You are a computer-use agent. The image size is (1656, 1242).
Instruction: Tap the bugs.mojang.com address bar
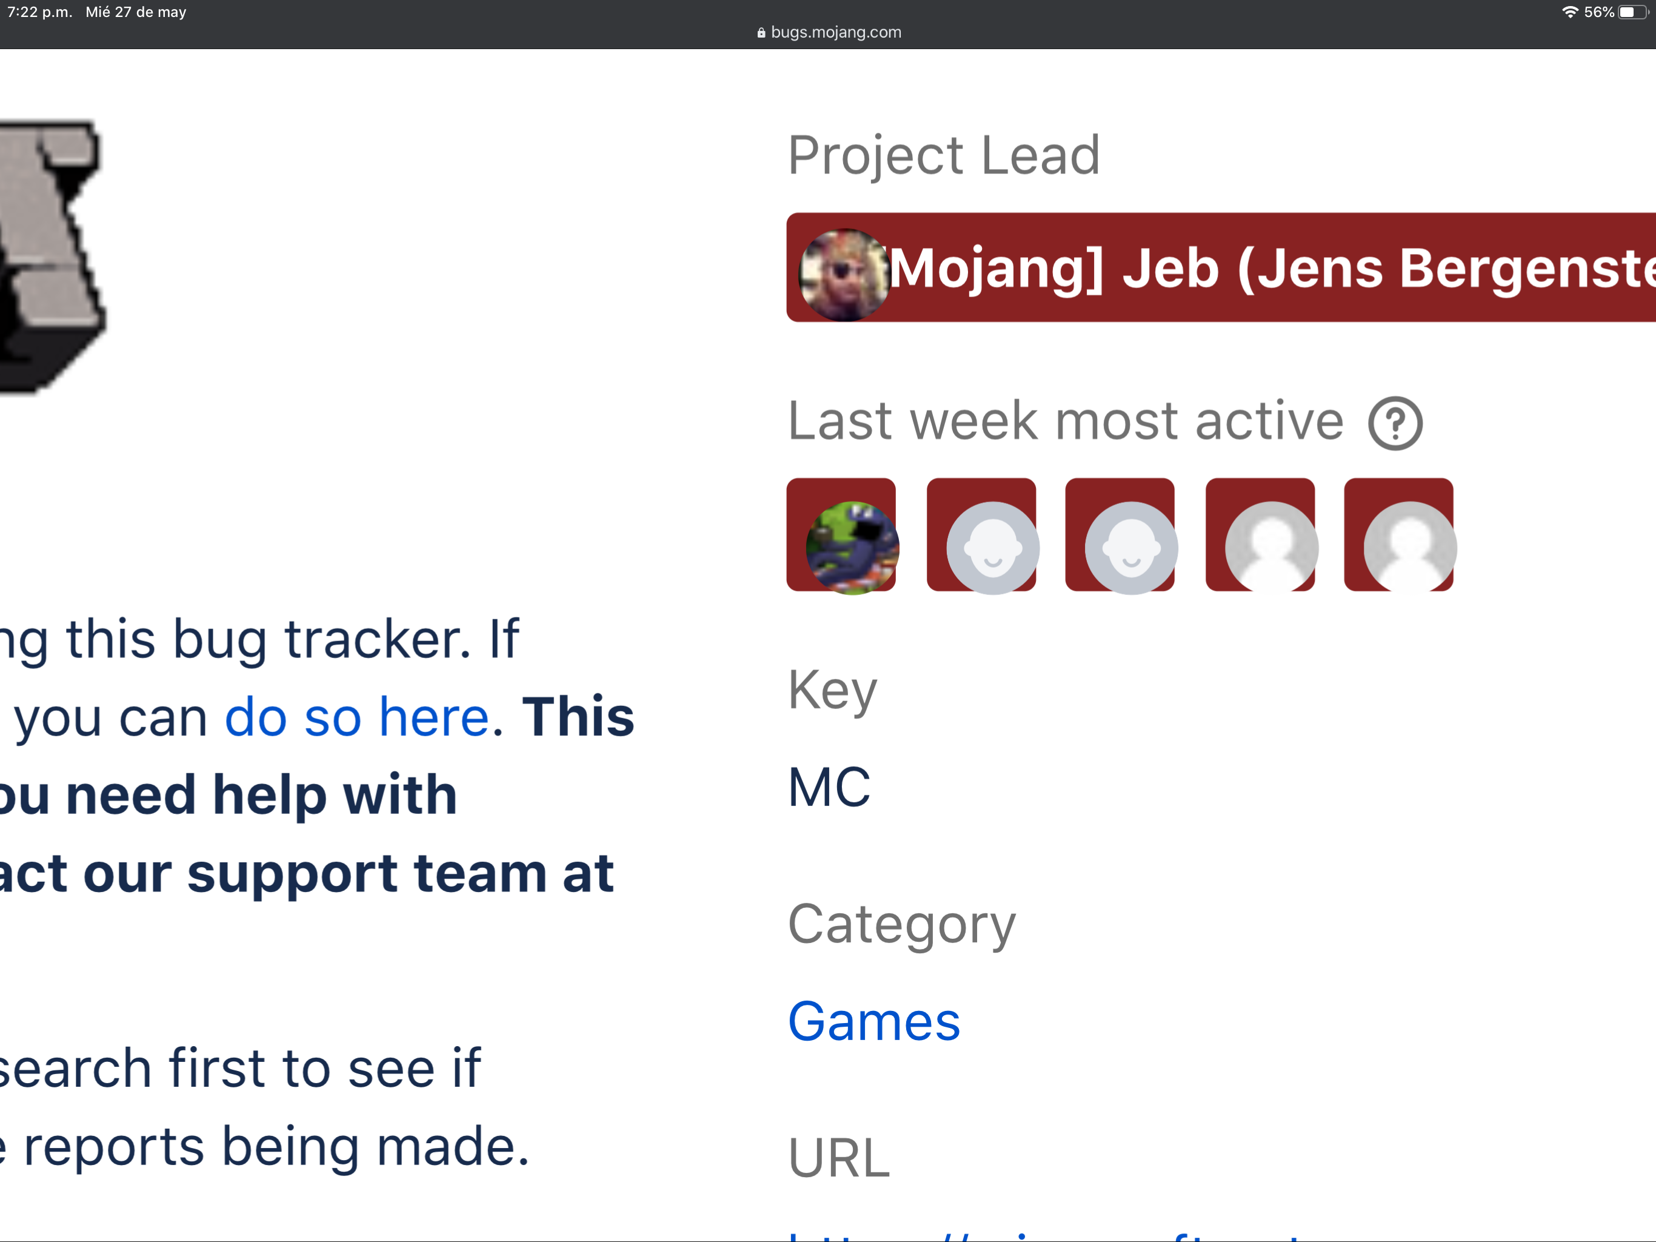835,32
